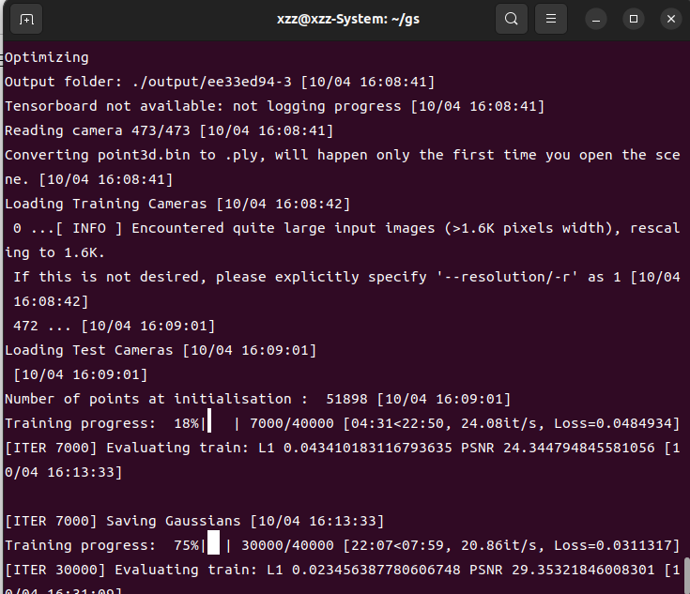Click the window title xzz@xzz-System: ~/gs
This screenshot has width=690, height=594.
[347, 20]
